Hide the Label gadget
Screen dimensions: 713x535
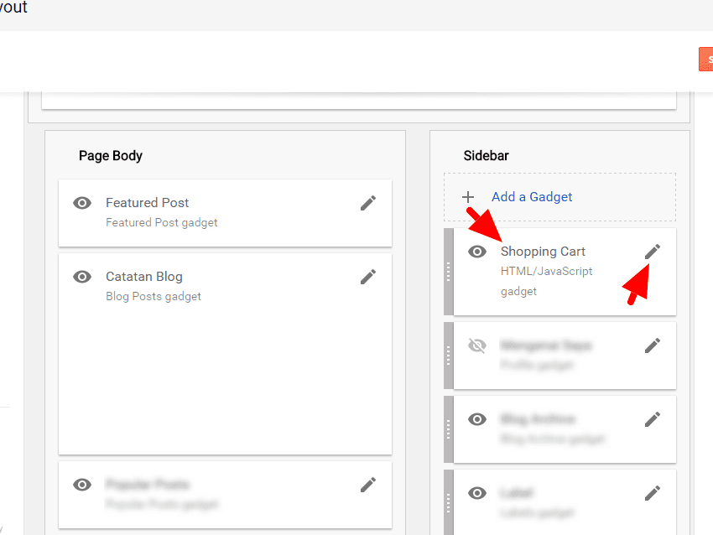pyautogui.click(x=477, y=492)
